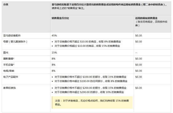Click the 电子产品配件 rule for the portion up to $100.00
Image resolution: width=173 pixels, height=113 pixels.
[x=90, y=77]
